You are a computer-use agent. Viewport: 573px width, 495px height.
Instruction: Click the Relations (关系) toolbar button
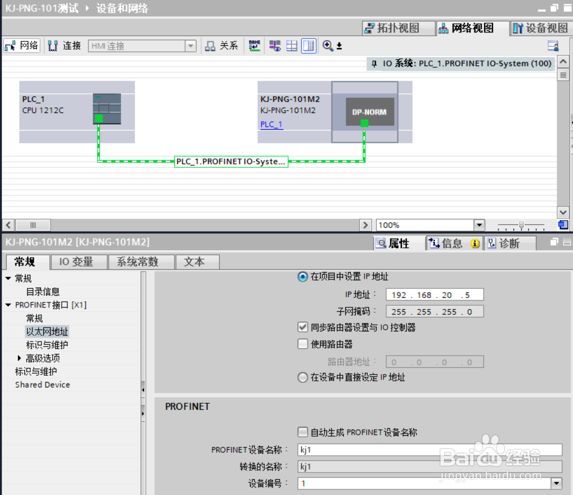click(221, 45)
